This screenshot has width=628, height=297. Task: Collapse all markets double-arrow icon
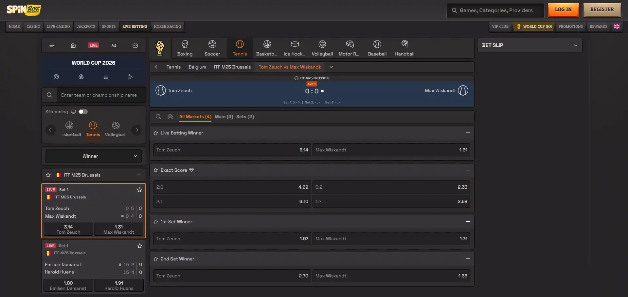coord(170,117)
